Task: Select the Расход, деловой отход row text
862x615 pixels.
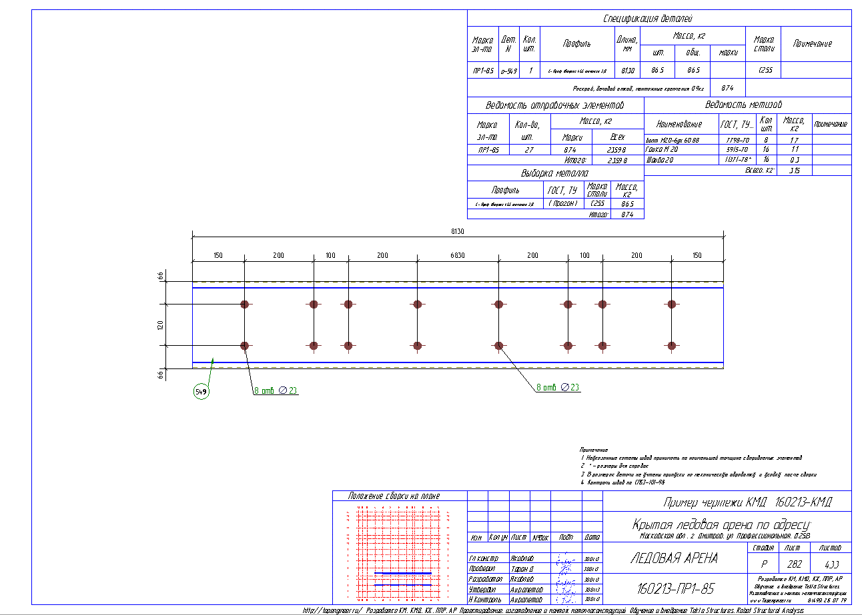Action: (x=638, y=88)
